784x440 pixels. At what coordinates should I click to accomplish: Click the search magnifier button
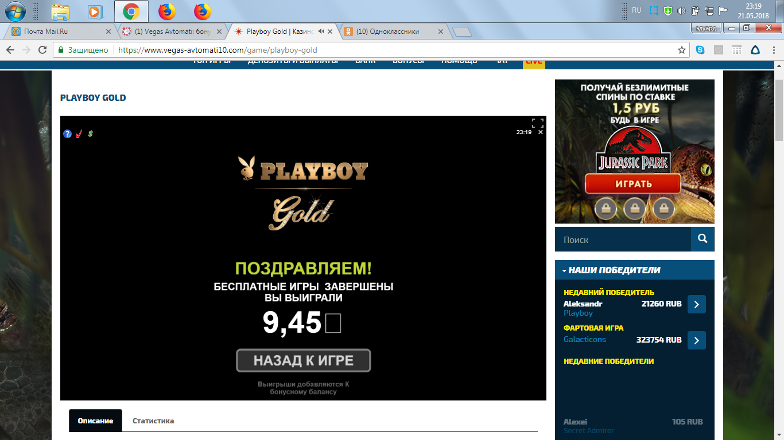click(x=703, y=239)
